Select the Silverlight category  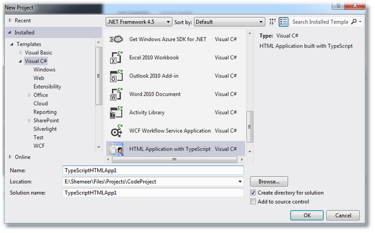45,129
